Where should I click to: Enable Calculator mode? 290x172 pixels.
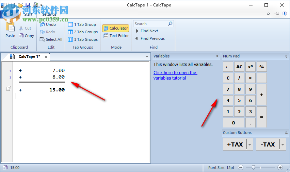point(116,28)
